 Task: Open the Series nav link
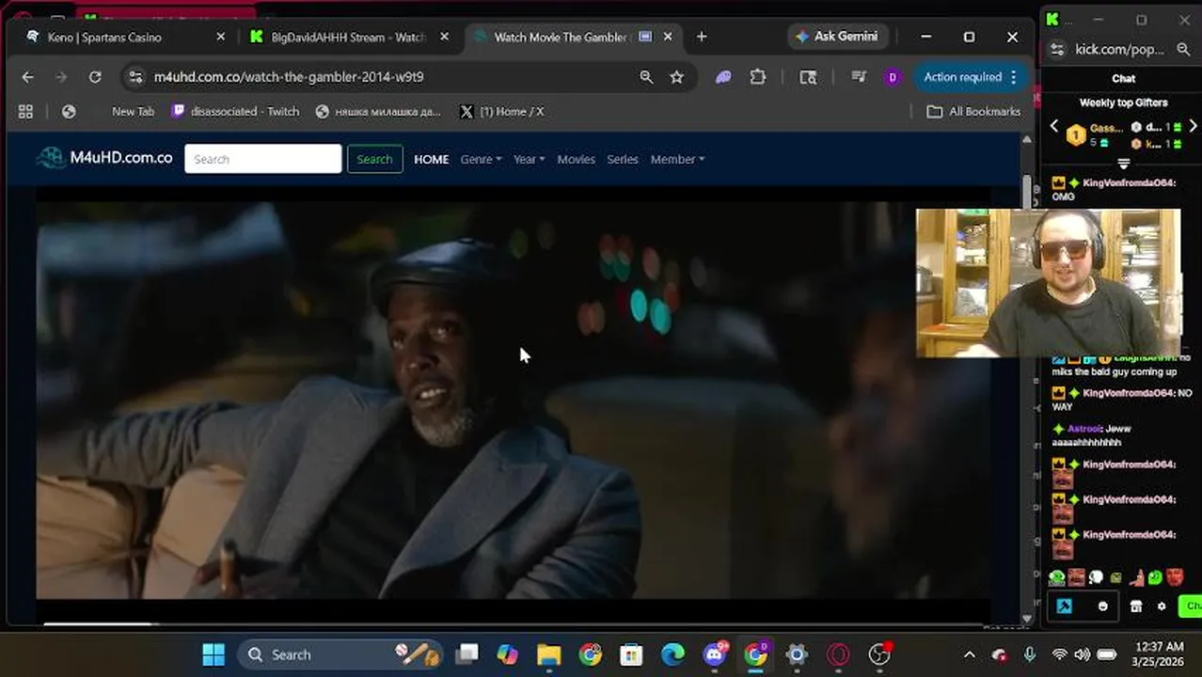tap(623, 159)
